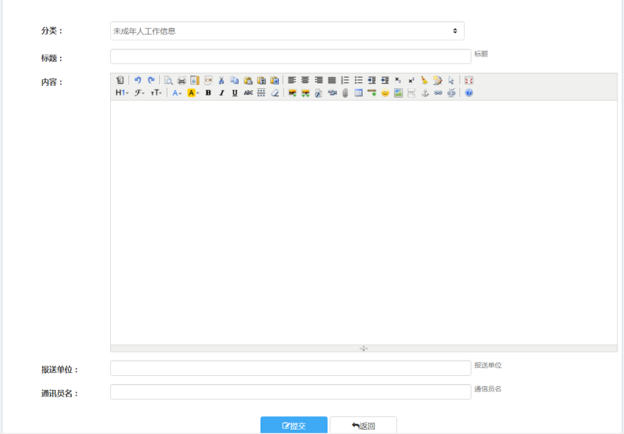Insert a template into the editor
The width and height of the screenshot is (624, 434).
click(x=195, y=80)
